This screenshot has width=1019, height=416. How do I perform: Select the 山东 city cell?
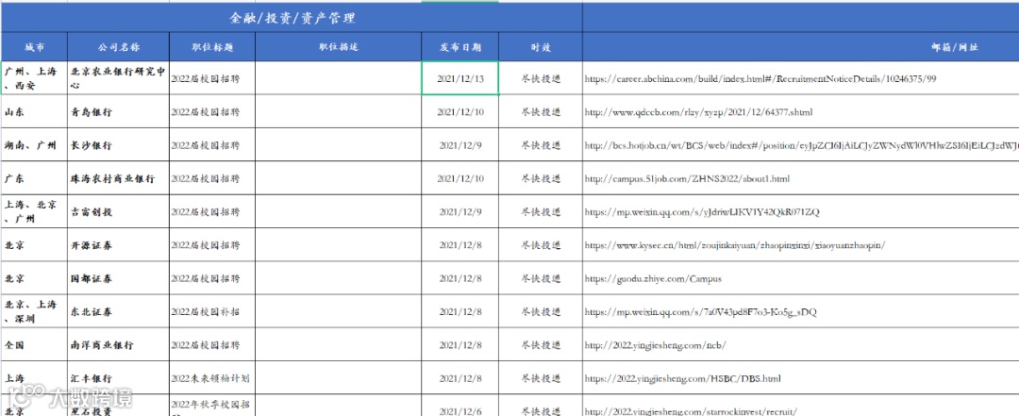(35, 112)
